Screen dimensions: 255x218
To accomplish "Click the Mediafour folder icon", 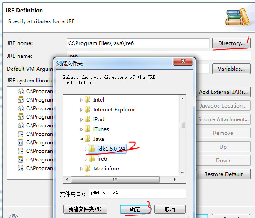I will tap(87, 168).
